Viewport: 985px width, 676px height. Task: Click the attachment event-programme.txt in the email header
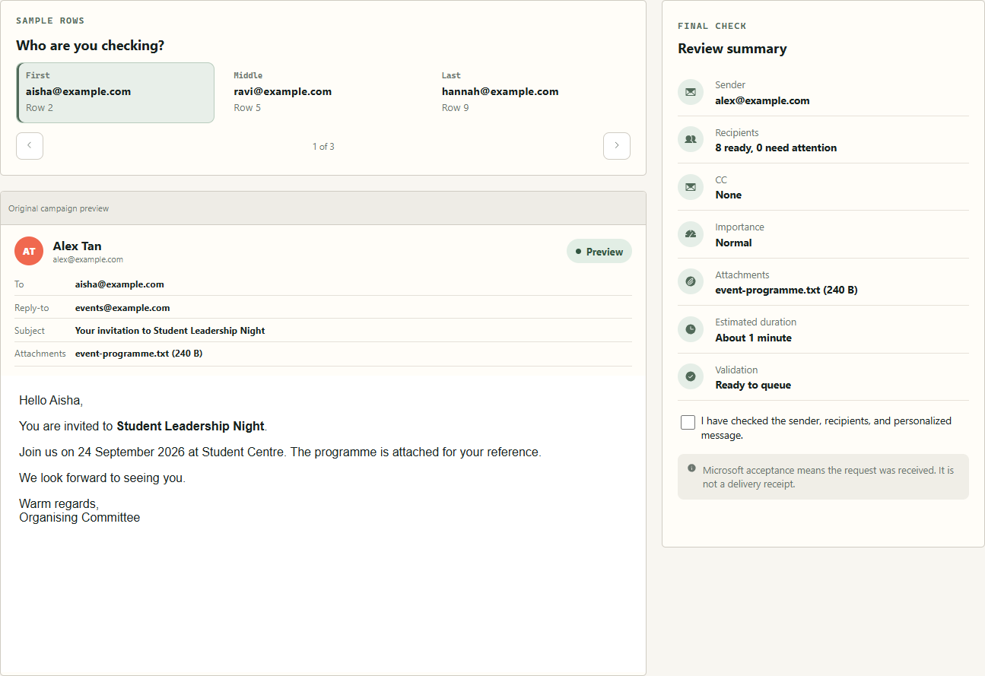click(138, 354)
